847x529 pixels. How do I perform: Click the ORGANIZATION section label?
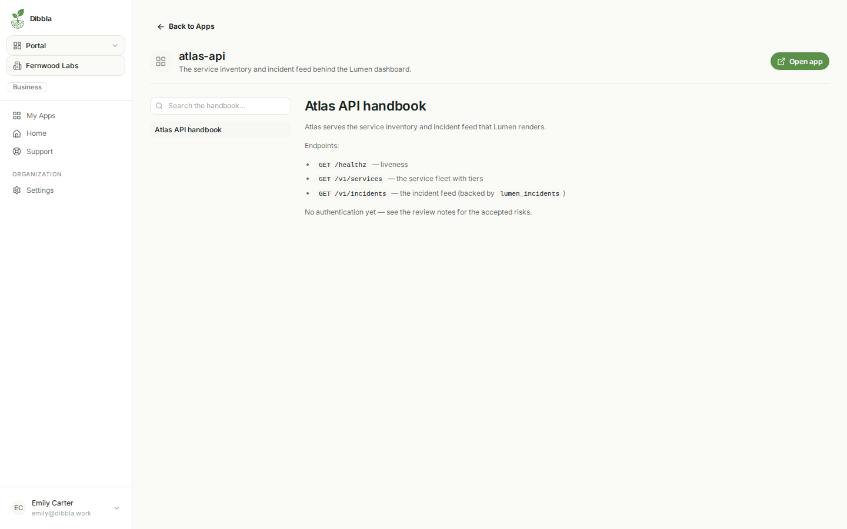coord(37,175)
